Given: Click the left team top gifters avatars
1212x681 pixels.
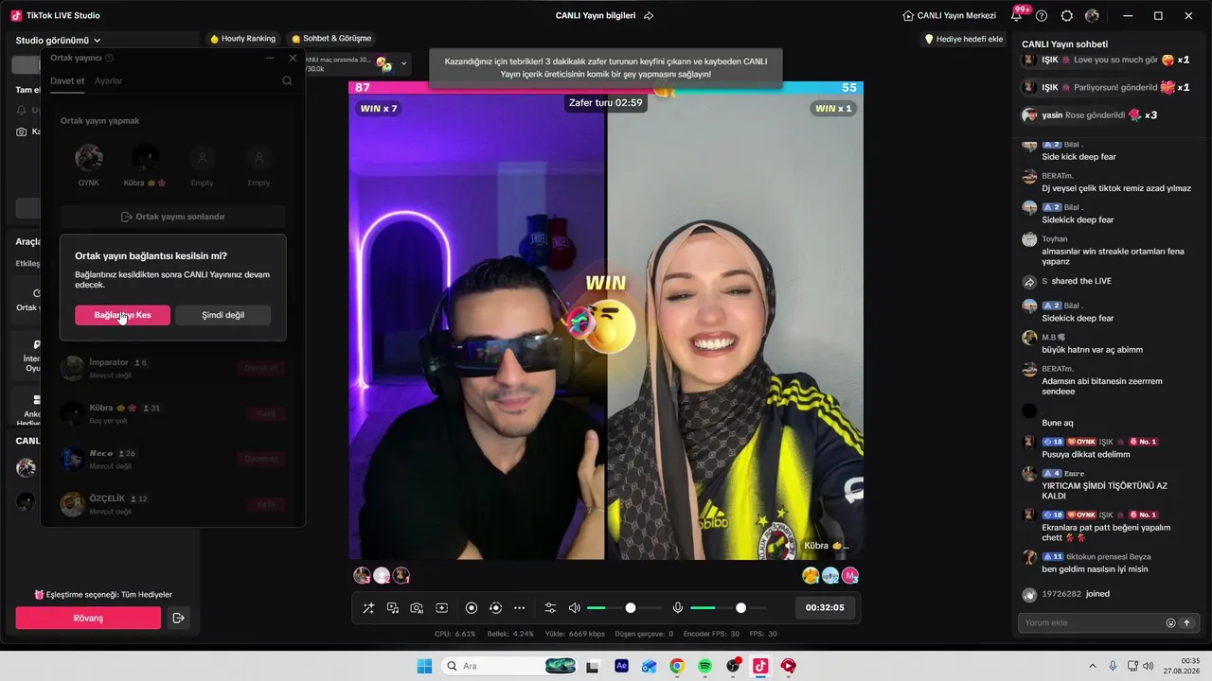Looking at the screenshot, I should pos(382,575).
